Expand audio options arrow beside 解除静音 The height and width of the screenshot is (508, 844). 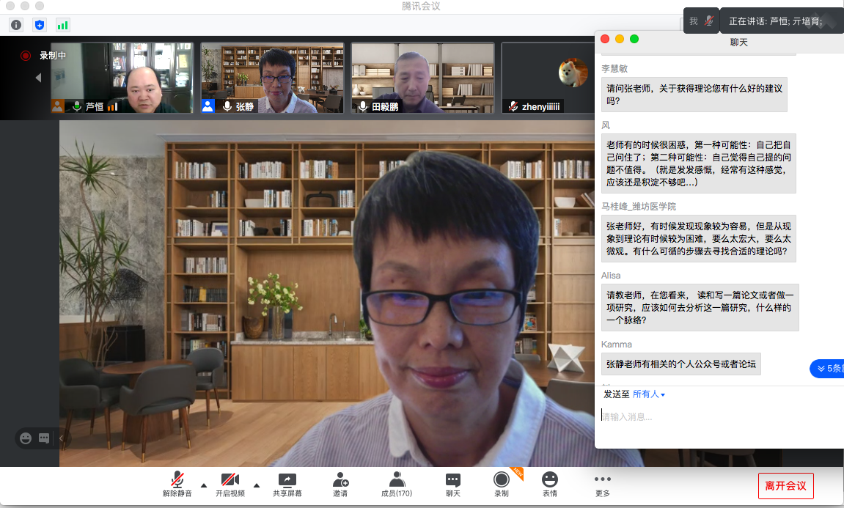coord(204,485)
